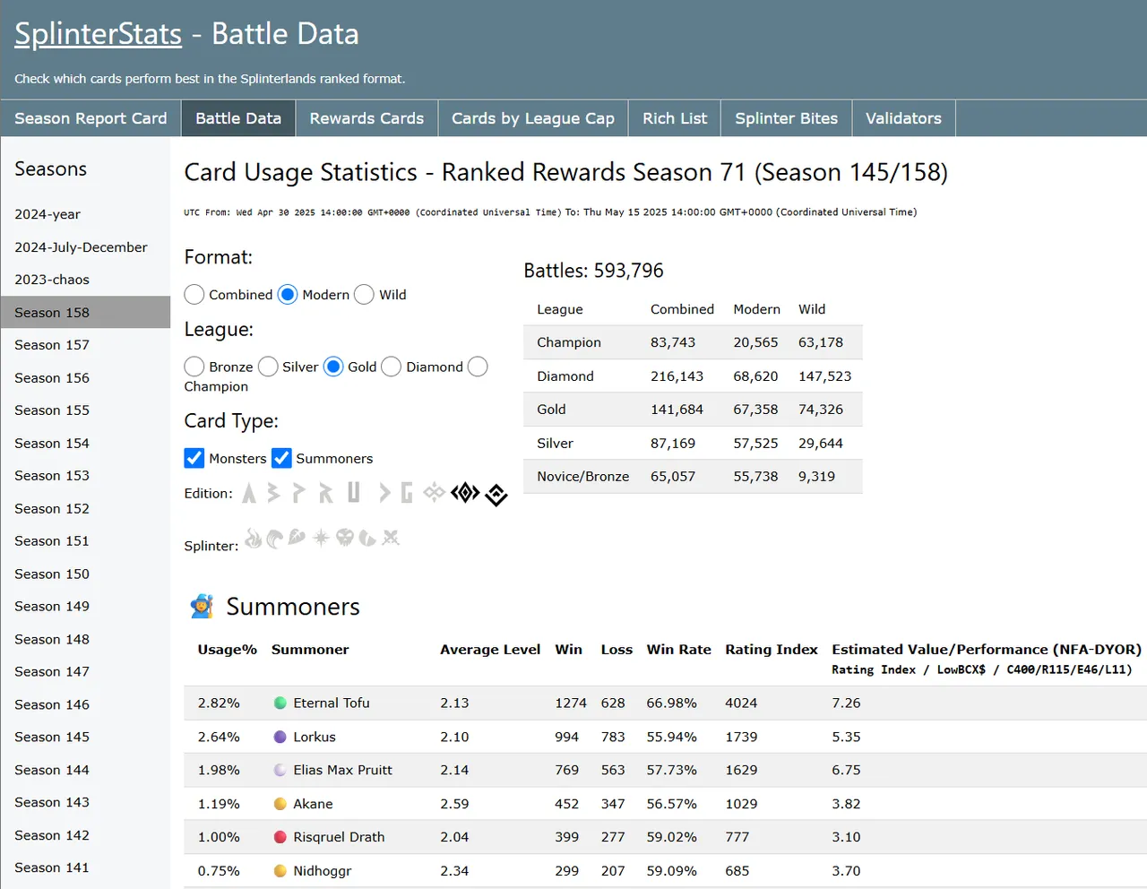Open the Season Report Card tab
The image size is (1147, 889).
(x=91, y=118)
